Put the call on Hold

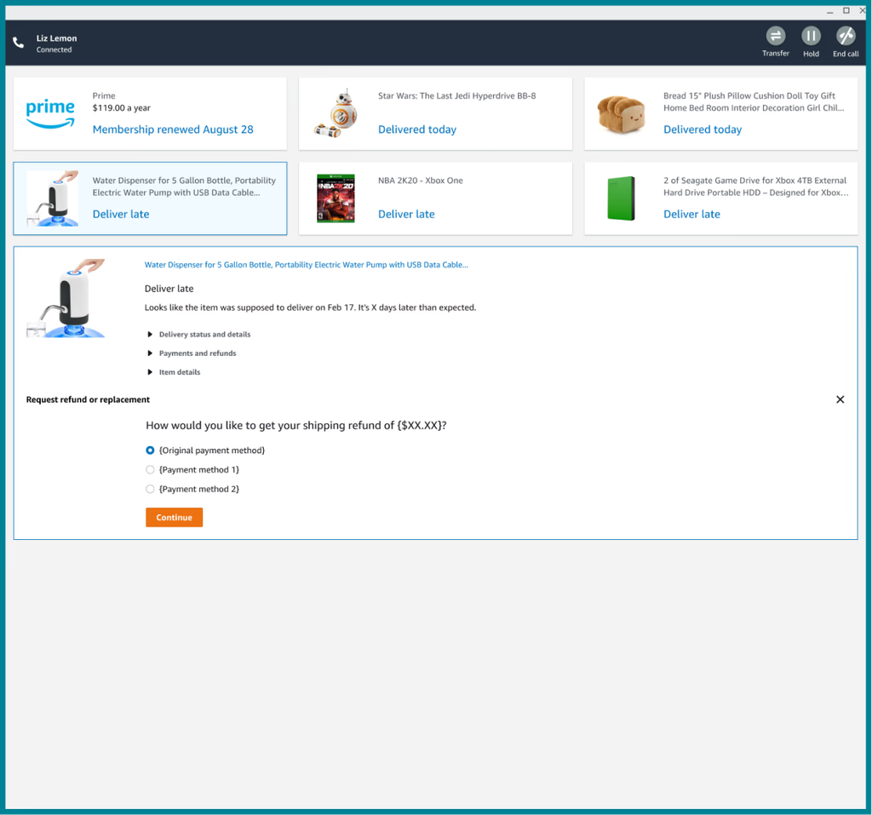coord(811,36)
